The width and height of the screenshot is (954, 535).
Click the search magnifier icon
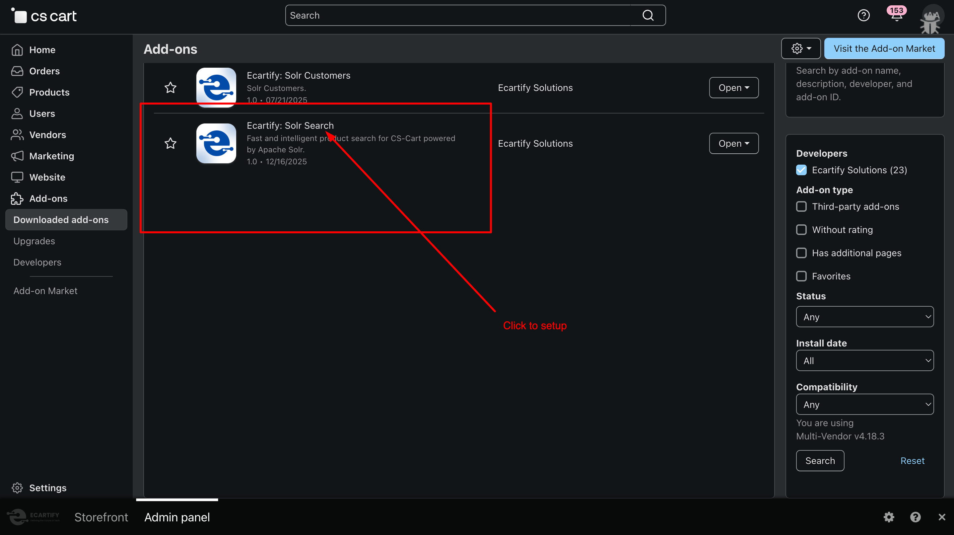pyautogui.click(x=648, y=16)
